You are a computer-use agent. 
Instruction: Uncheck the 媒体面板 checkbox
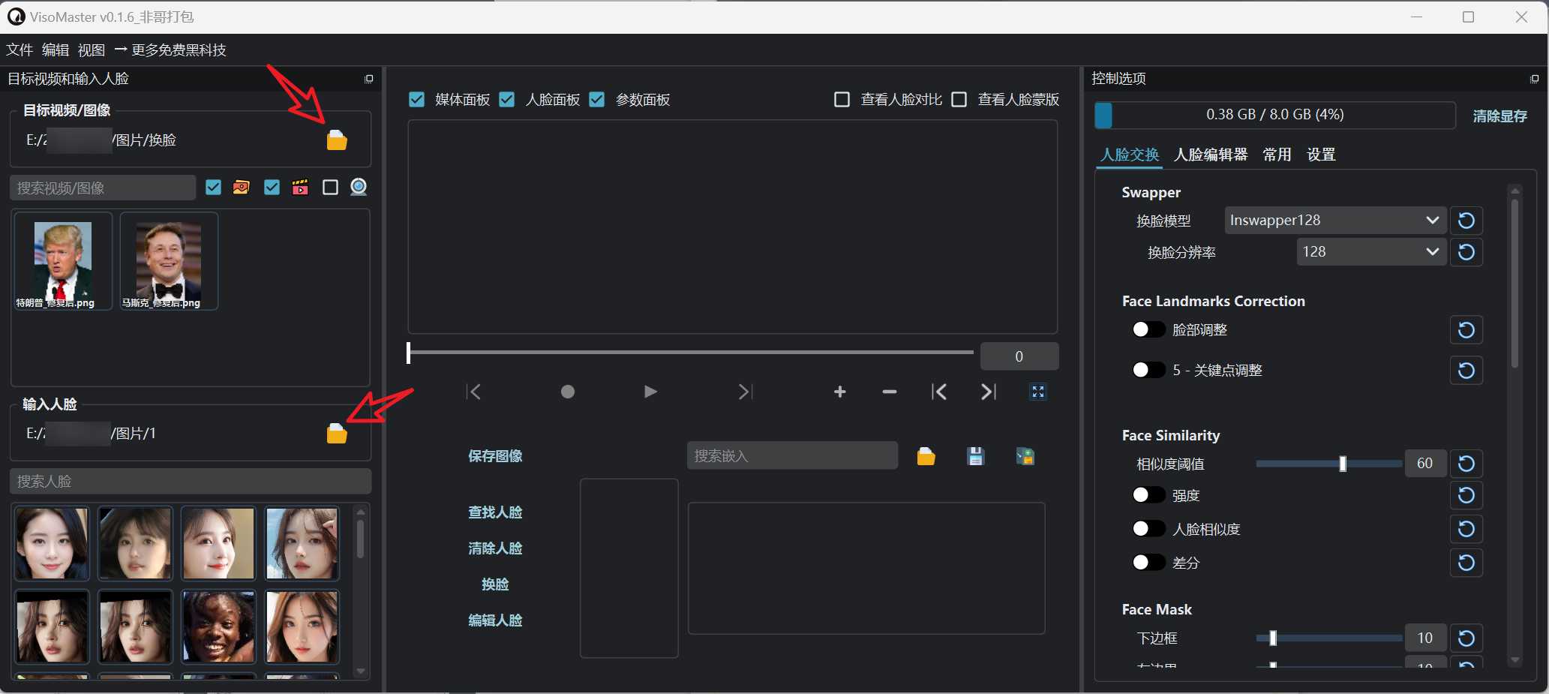(x=417, y=100)
